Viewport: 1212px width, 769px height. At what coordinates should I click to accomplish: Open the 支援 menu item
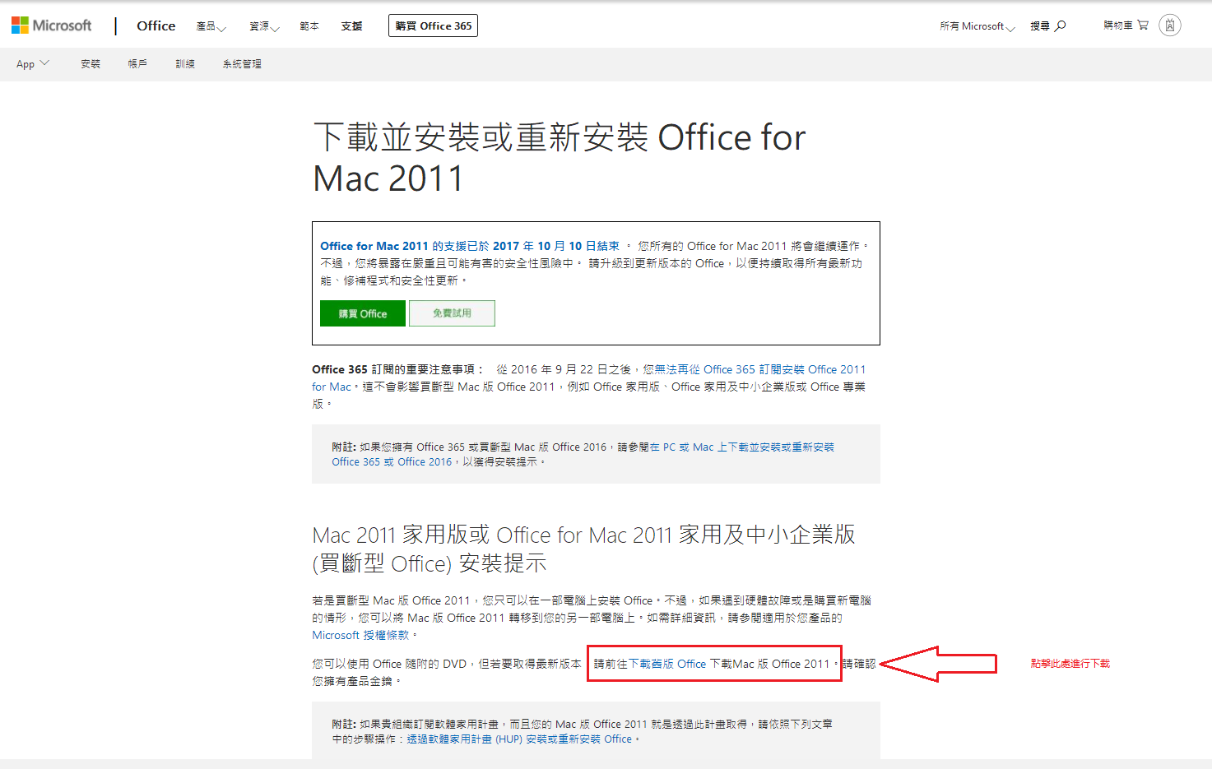point(352,26)
